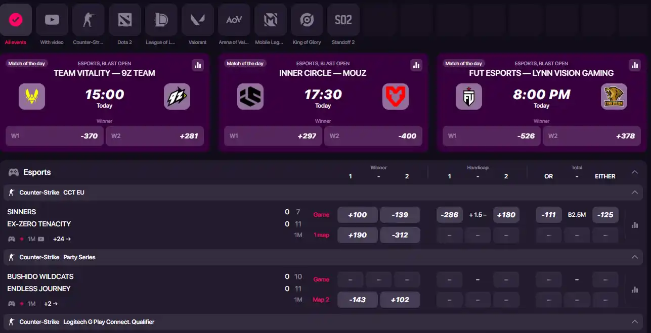651x333 pixels.
Task: Open statistics icon on FUT Esports card
Action: [x=635, y=65]
